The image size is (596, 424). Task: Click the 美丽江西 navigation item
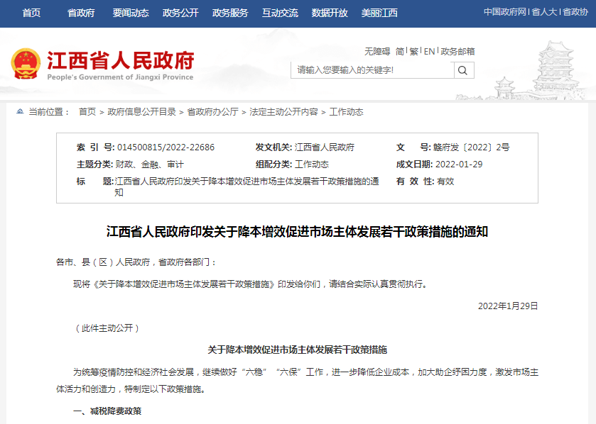tap(379, 13)
